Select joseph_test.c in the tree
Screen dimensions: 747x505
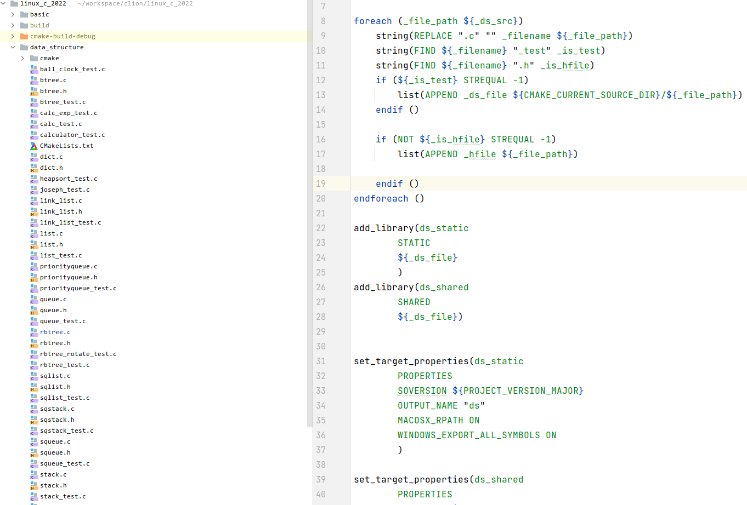pyautogui.click(x=65, y=190)
